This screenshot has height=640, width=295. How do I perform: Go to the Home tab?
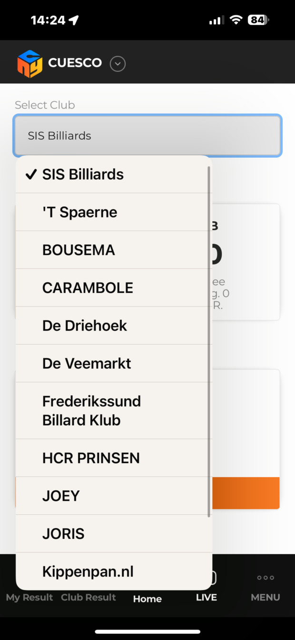(x=147, y=599)
